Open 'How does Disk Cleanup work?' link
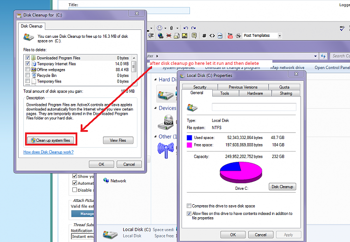This screenshot has height=242, width=350. (x=49, y=152)
